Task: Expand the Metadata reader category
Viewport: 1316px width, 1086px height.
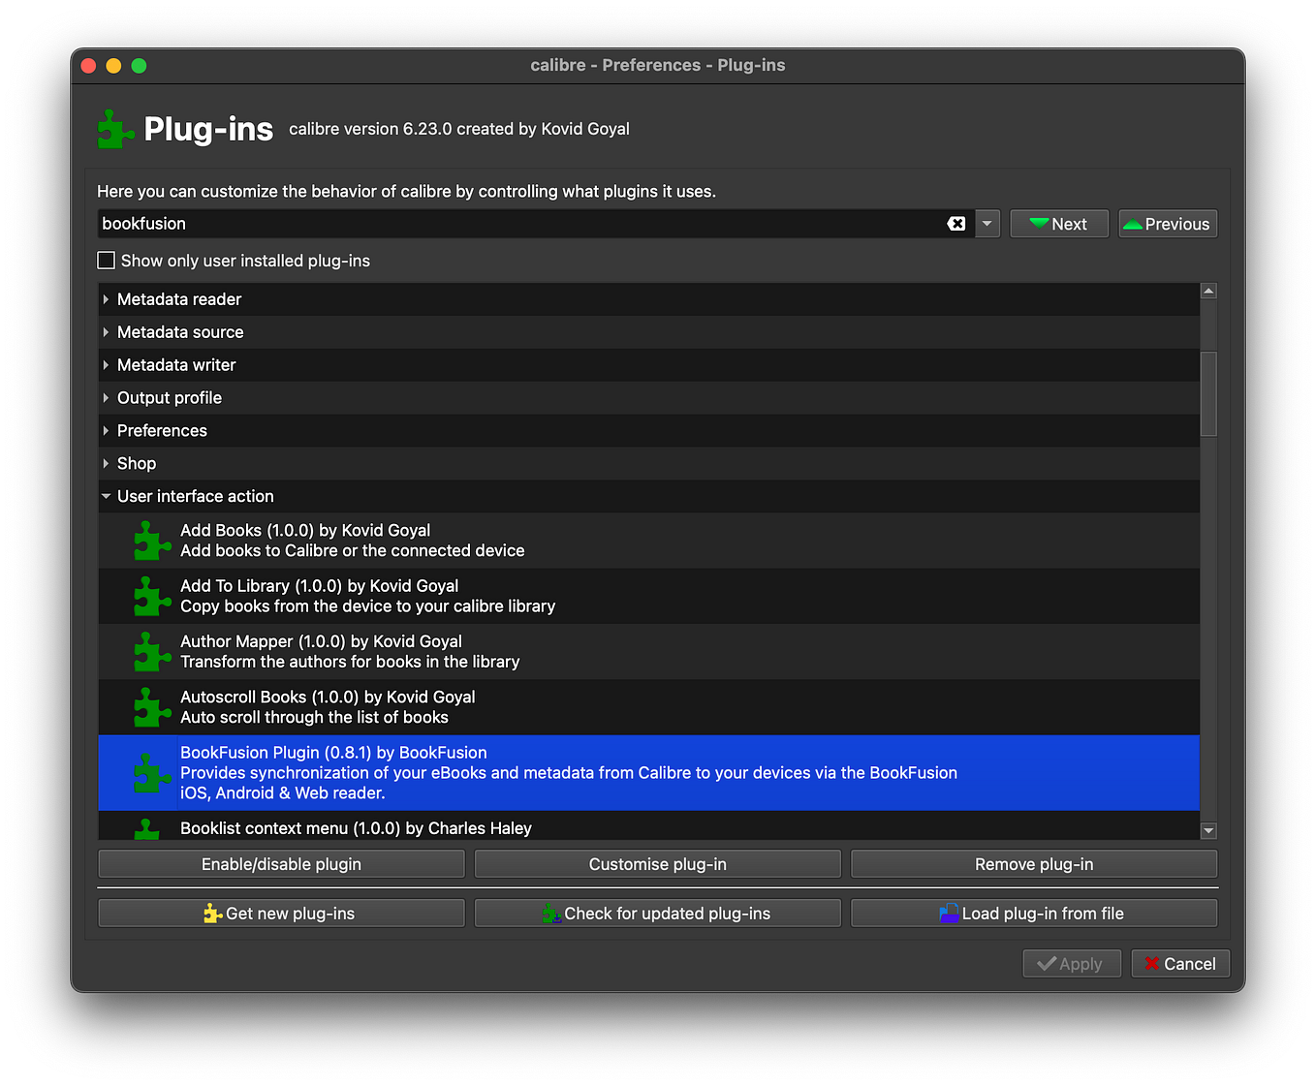Action: point(106,298)
